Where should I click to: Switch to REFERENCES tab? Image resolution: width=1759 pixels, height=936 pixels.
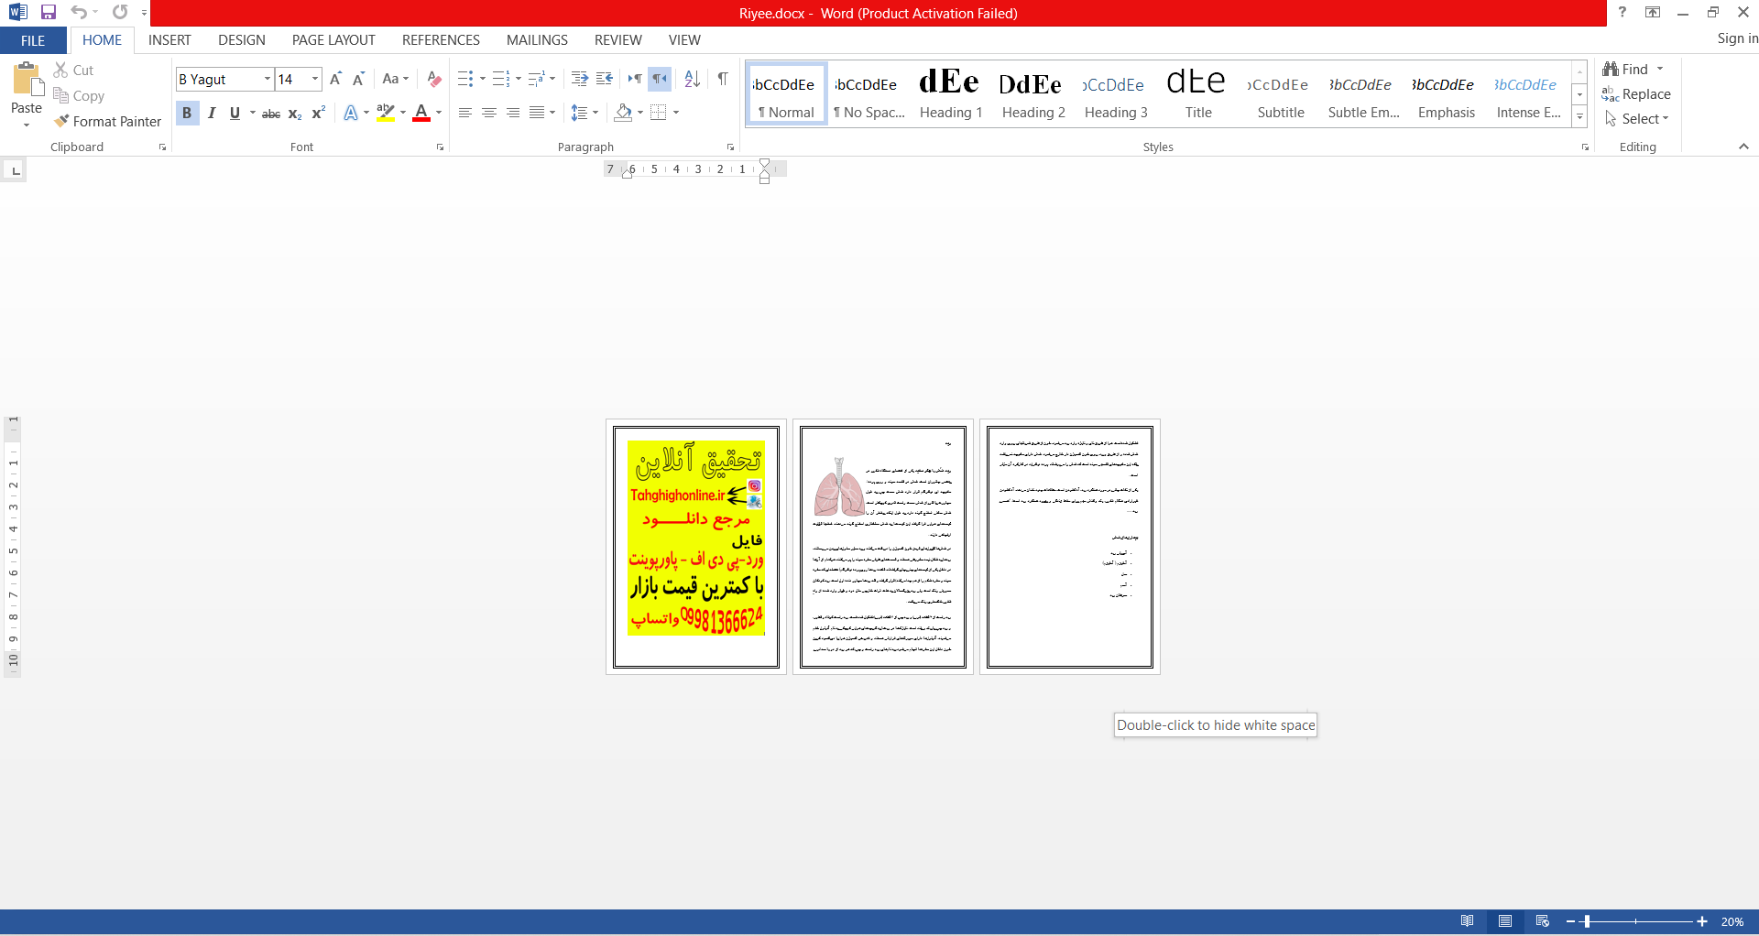point(441,40)
